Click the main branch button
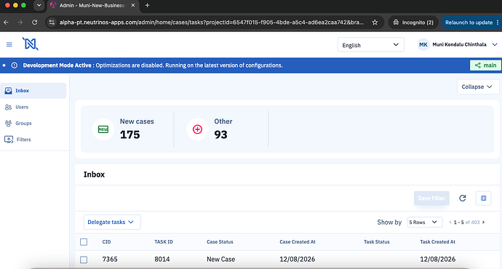The image size is (502, 269). (x=485, y=65)
